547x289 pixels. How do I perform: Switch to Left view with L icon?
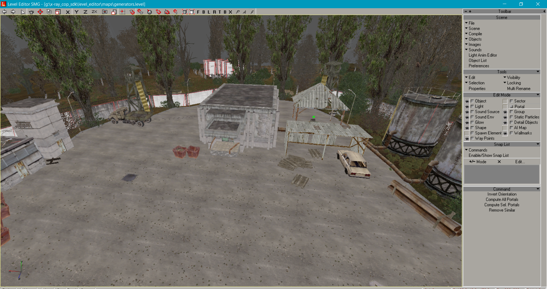point(209,12)
